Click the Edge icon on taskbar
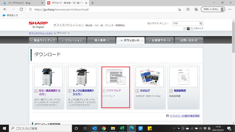This screenshot has height=132, width=235. [x=131, y=128]
